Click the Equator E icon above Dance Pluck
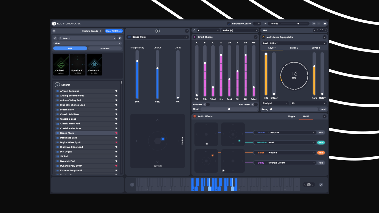Viewport: 379px width, 213px height. click(x=158, y=31)
